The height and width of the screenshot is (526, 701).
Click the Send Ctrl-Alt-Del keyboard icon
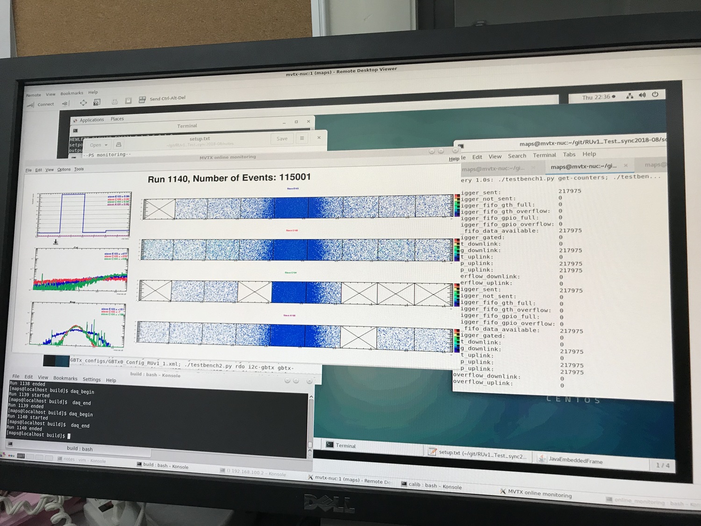143,100
